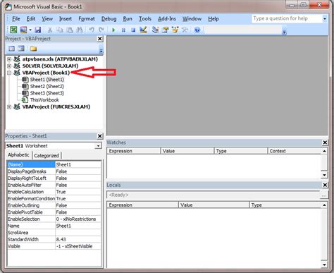Open the Properties Window toolbar icon

166,30
